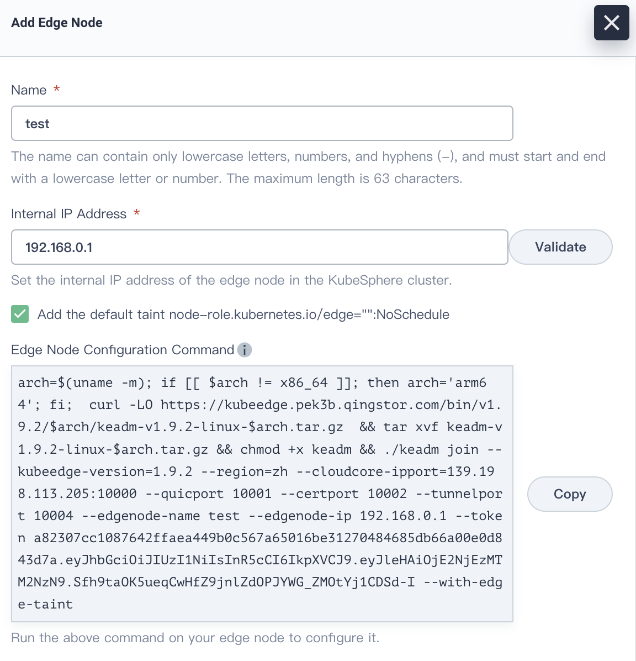Uncheck the node-role.kubernetes.io/edge NoSchedule taint
The width and height of the screenshot is (636, 661).
tap(19, 314)
